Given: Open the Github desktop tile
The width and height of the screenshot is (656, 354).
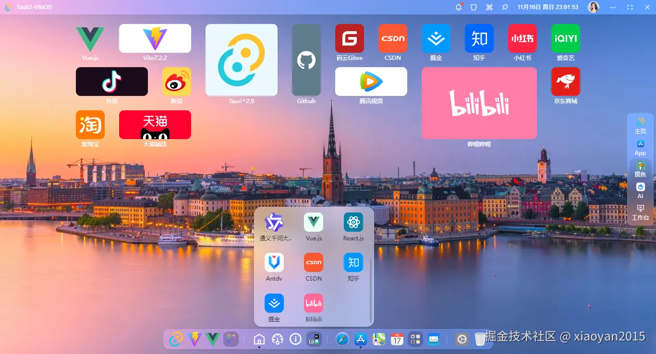Looking at the screenshot, I should pyautogui.click(x=306, y=60).
